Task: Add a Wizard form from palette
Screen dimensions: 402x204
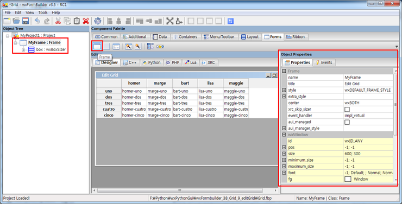Action: (x=128, y=46)
